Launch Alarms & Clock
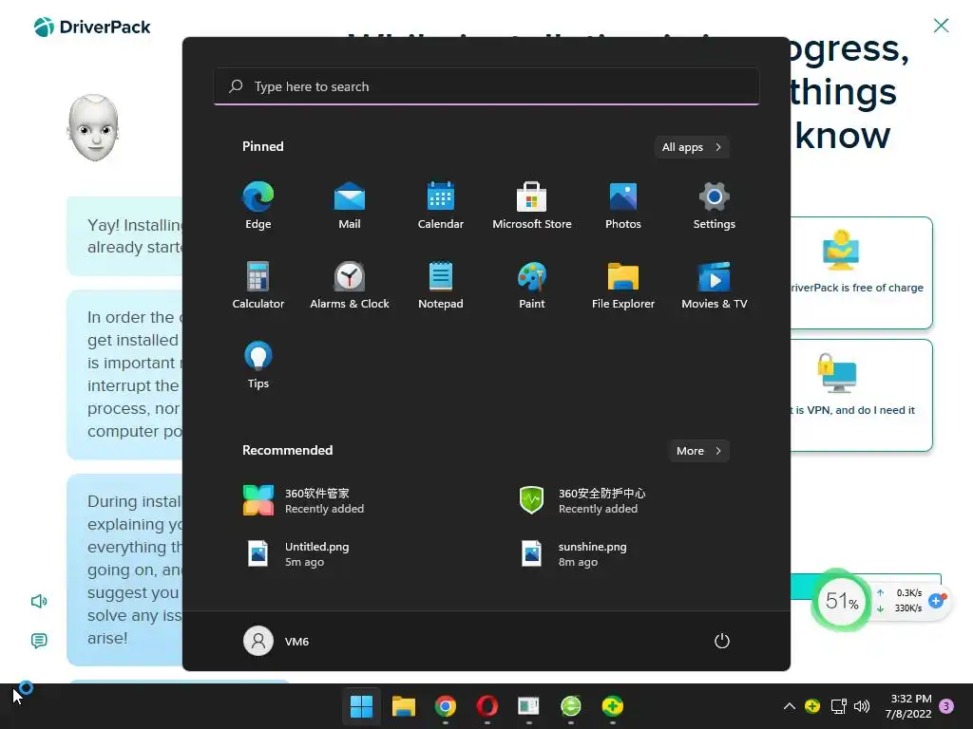Image resolution: width=973 pixels, height=729 pixels. (350, 285)
